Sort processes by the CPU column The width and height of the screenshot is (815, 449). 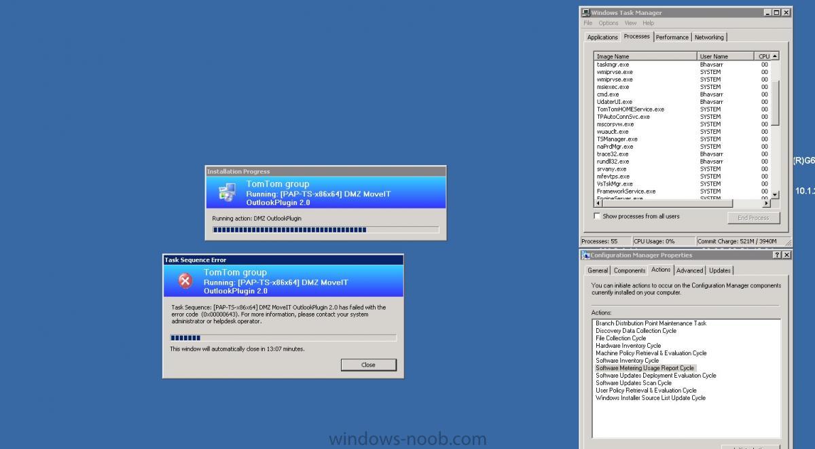pos(763,56)
